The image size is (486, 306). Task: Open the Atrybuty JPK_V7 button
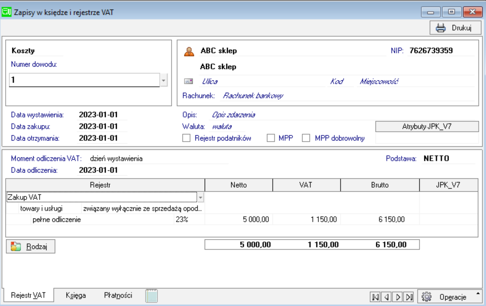[427, 127]
